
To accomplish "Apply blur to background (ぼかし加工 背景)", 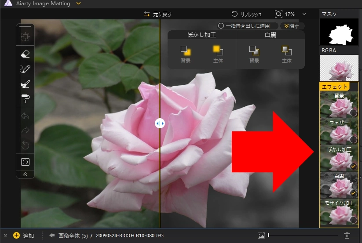I will click(186, 51).
